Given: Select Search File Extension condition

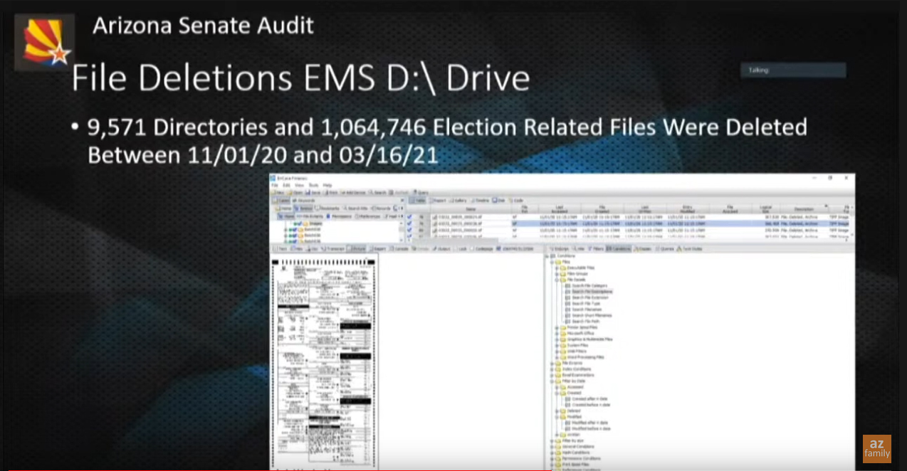Looking at the screenshot, I should 590,297.
